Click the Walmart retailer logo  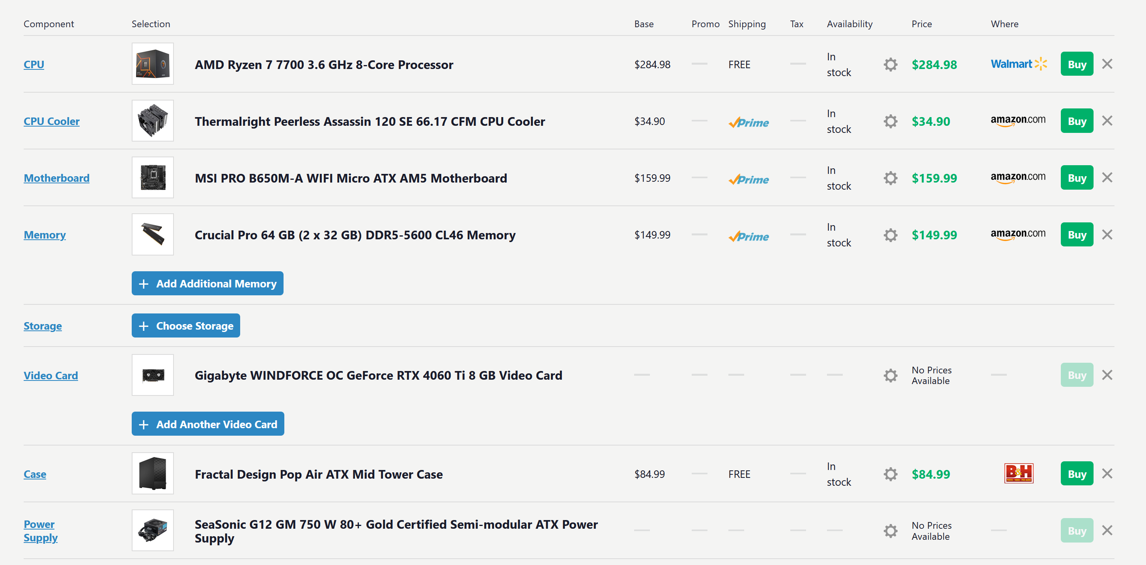pyautogui.click(x=1018, y=64)
